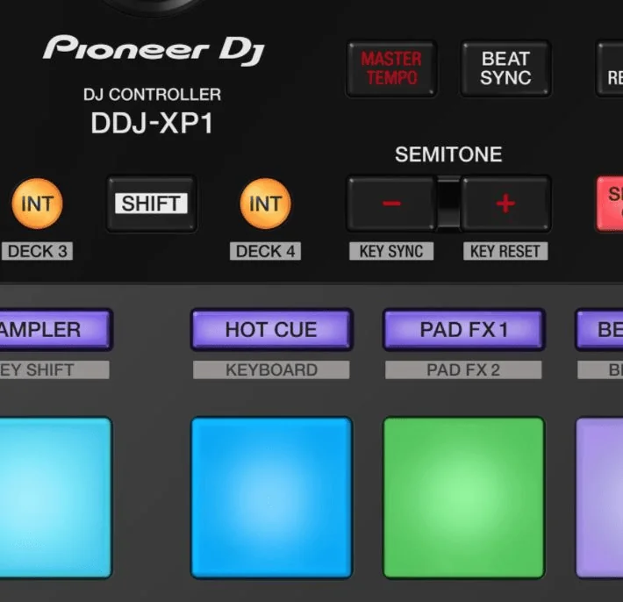This screenshot has height=602, width=623.
Task: Select the SAMPLER pad mode
Action: (x=54, y=330)
